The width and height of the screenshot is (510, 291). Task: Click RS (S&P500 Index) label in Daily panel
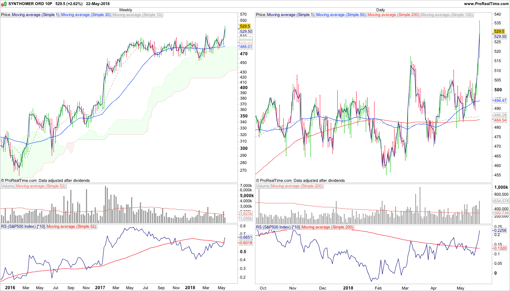coord(278,227)
